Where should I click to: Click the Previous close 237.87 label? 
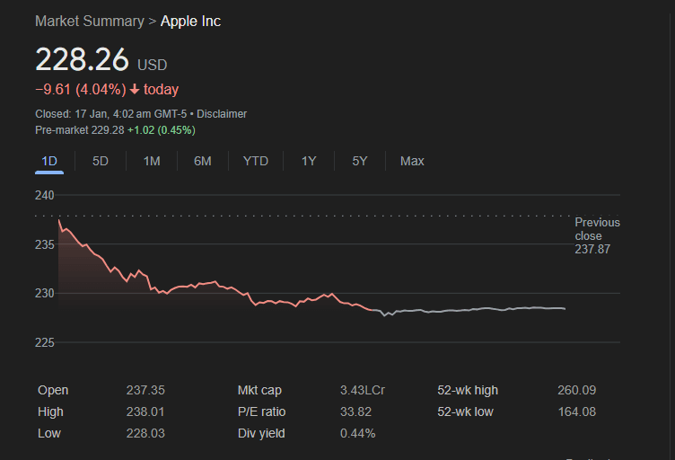(x=597, y=235)
